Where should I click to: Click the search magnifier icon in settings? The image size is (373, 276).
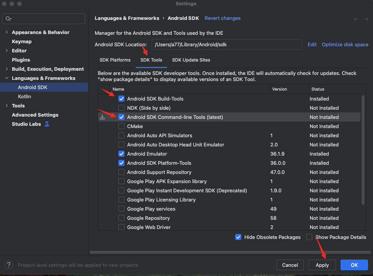pos(8,19)
